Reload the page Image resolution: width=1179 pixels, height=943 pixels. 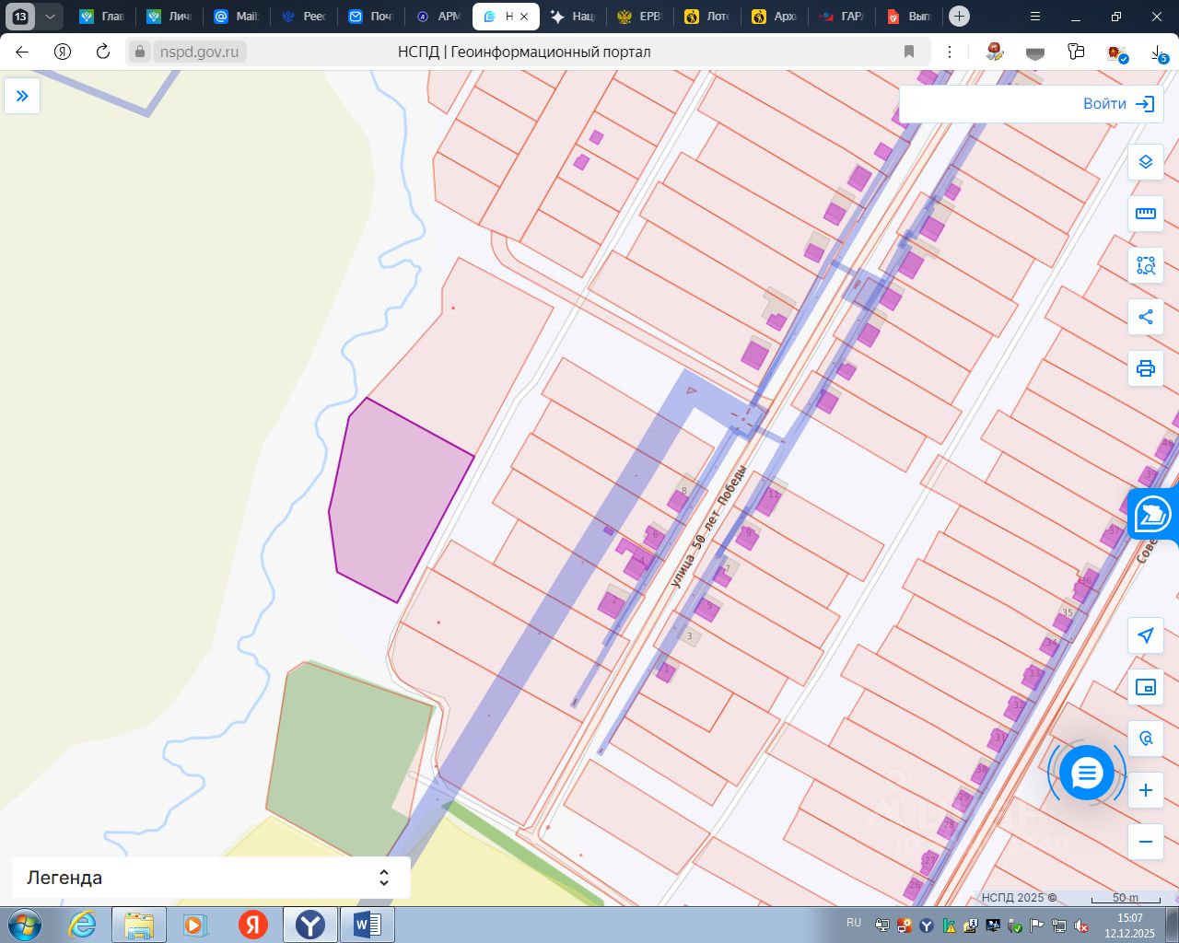(103, 52)
